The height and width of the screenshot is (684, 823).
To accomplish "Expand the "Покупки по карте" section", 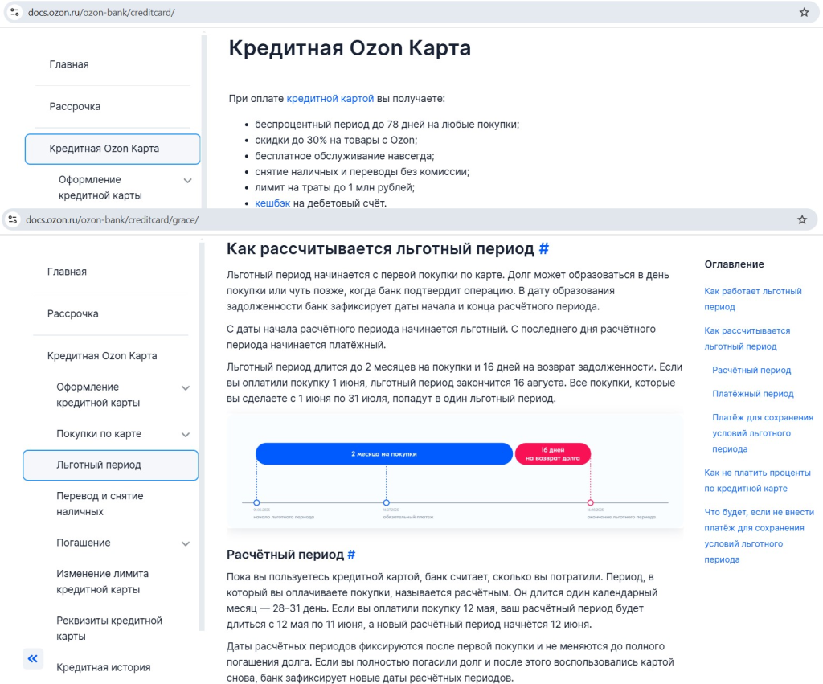I will (x=186, y=434).
